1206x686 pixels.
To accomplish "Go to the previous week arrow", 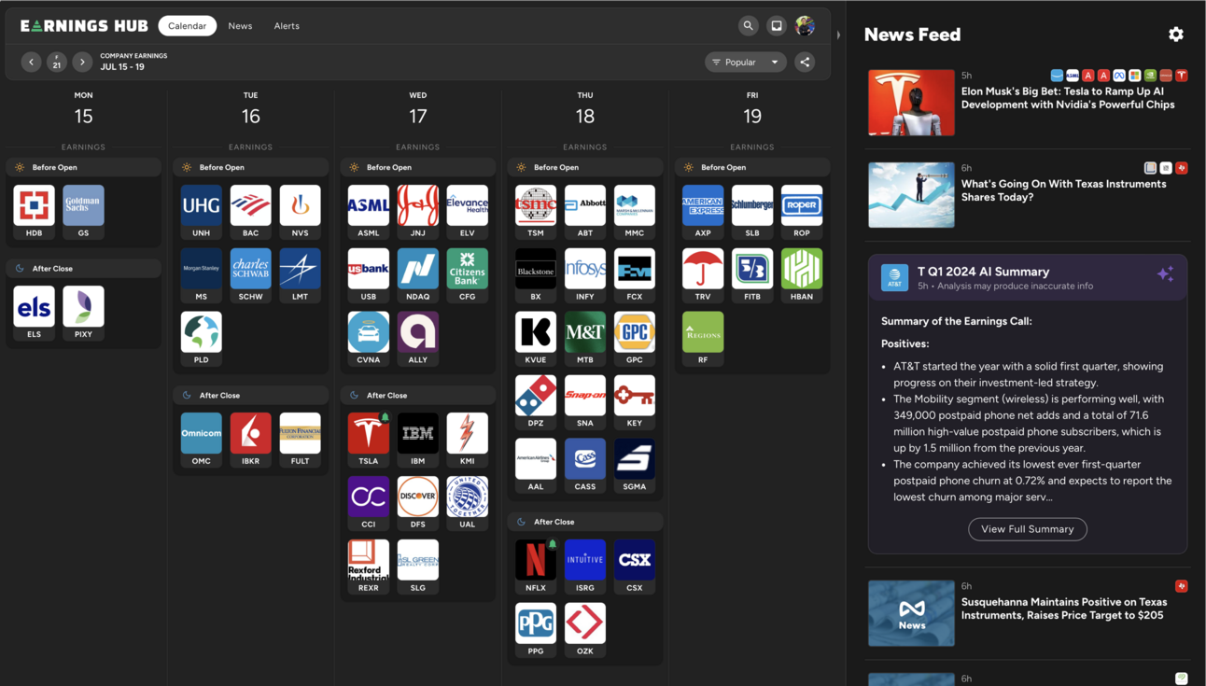I will [x=31, y=63].
